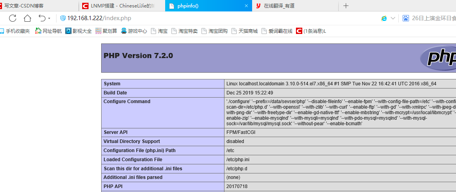
Task: Open 天猫商城 bookmark
Action: coord(245,31)
